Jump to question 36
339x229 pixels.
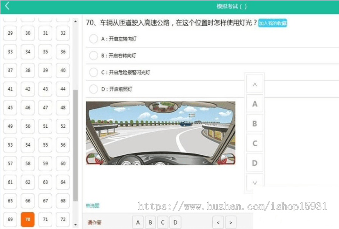tap(63, 52)
